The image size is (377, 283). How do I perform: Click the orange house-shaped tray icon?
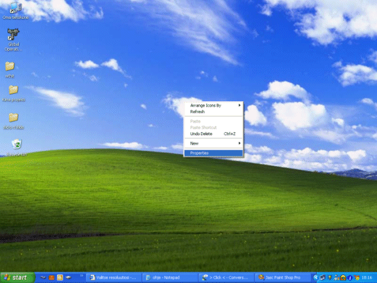[x=343, y=278]
